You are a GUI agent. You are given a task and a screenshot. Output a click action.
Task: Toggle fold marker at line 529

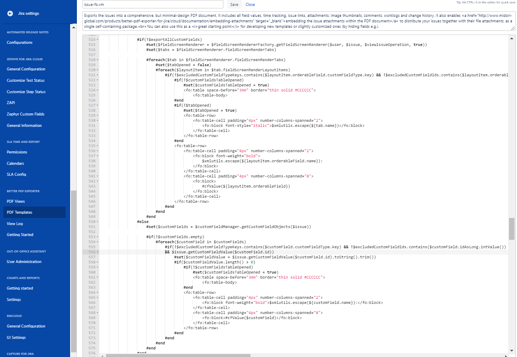click(x=98, y=115)
